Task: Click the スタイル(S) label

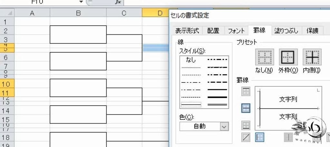Action: click(x=192, y=51)
